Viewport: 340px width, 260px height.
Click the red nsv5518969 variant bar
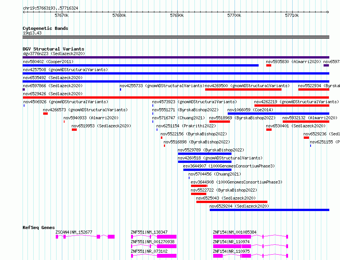pyautogui.click(x=220, y=122)
